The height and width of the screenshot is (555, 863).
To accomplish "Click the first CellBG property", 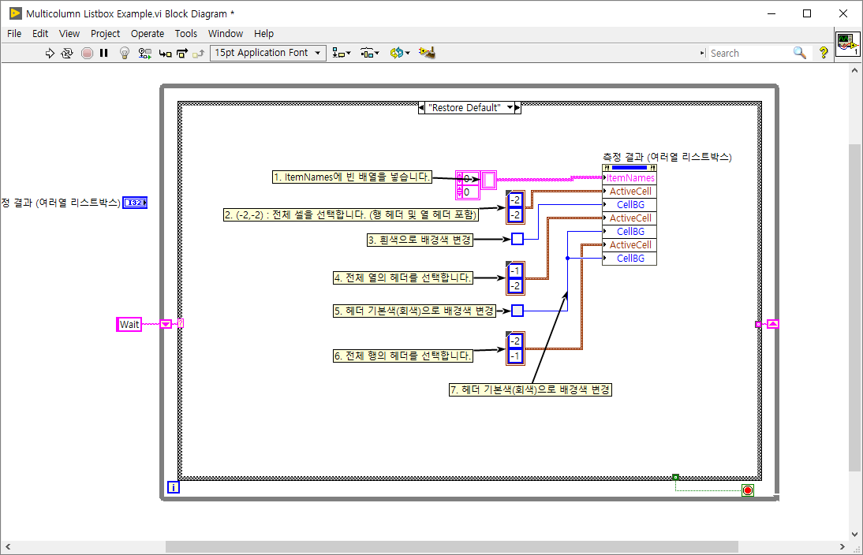I will [x=630, y=205].
